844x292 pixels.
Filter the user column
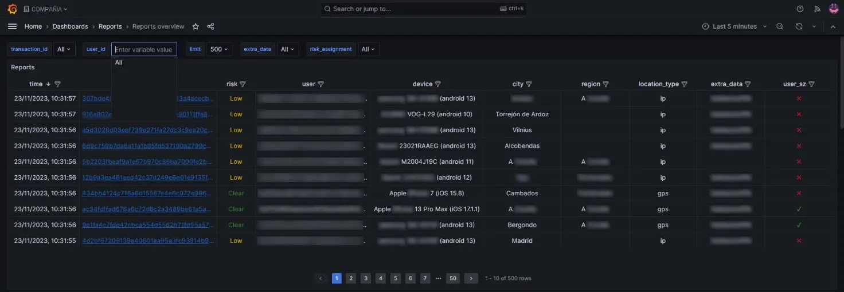[x=321, y=84]
